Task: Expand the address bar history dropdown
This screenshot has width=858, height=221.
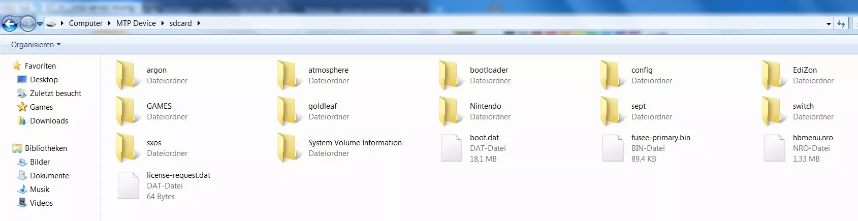Action: coord(829,23)
